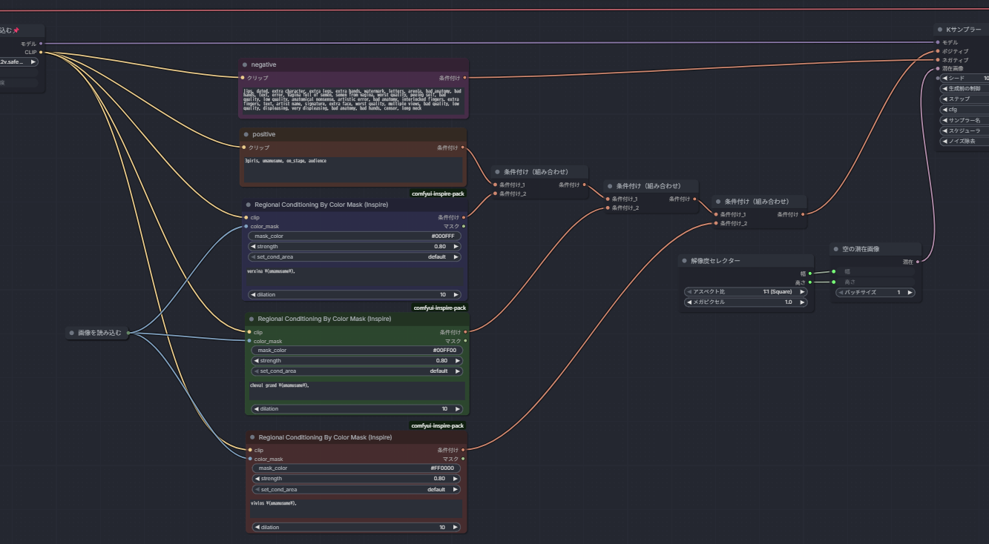Increase the バッチサイズ value with right arrow
This screenshot has height=544, width=989.
(x=910, y=292)
